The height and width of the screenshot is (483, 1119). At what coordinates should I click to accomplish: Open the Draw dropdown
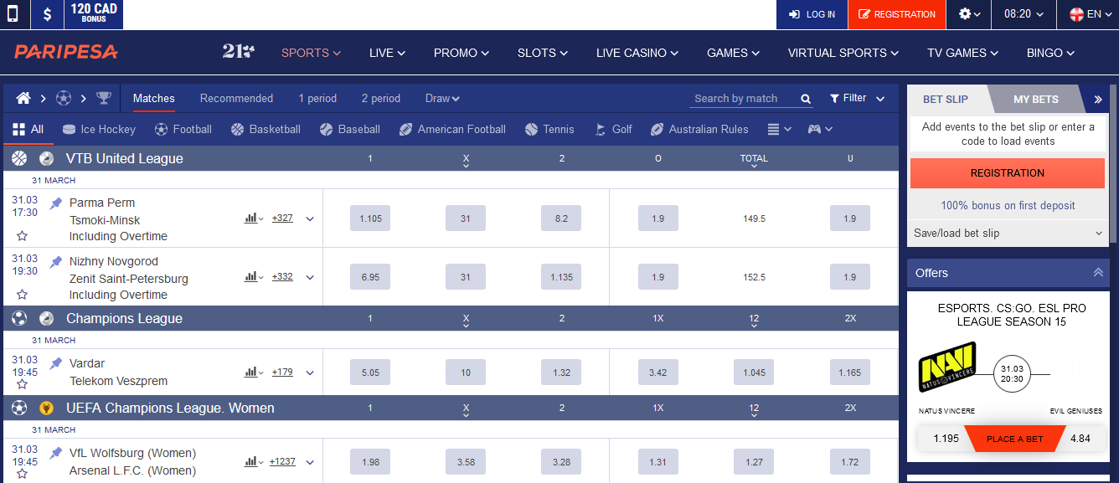tap(442, 98)
